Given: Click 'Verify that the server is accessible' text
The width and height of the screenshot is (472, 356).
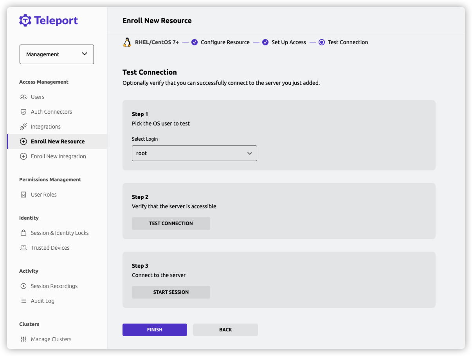Looking at the screenshot, I should 174,206.
